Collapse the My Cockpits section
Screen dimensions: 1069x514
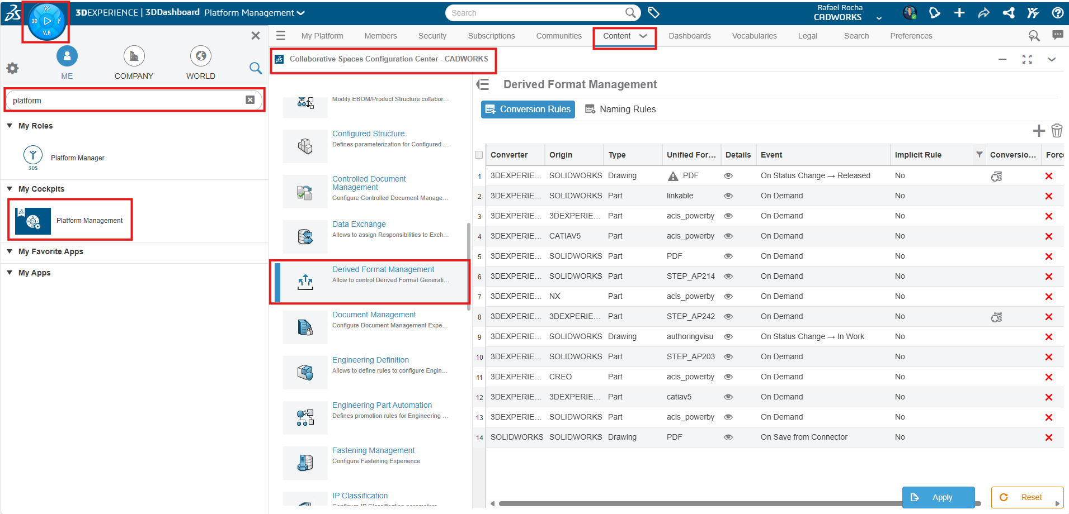10,189
